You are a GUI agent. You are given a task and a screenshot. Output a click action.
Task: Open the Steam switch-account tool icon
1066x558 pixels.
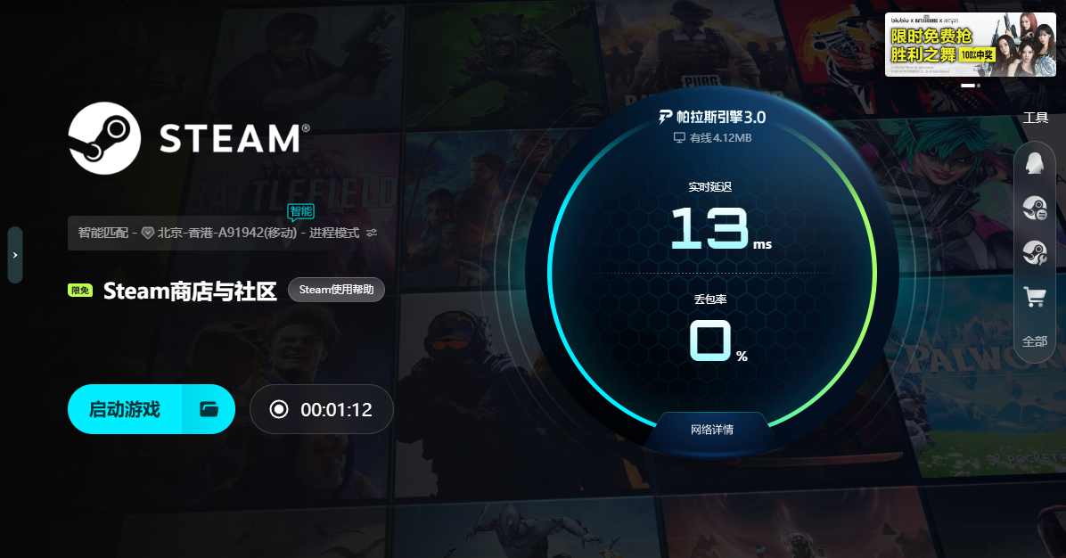[1035, 208]
